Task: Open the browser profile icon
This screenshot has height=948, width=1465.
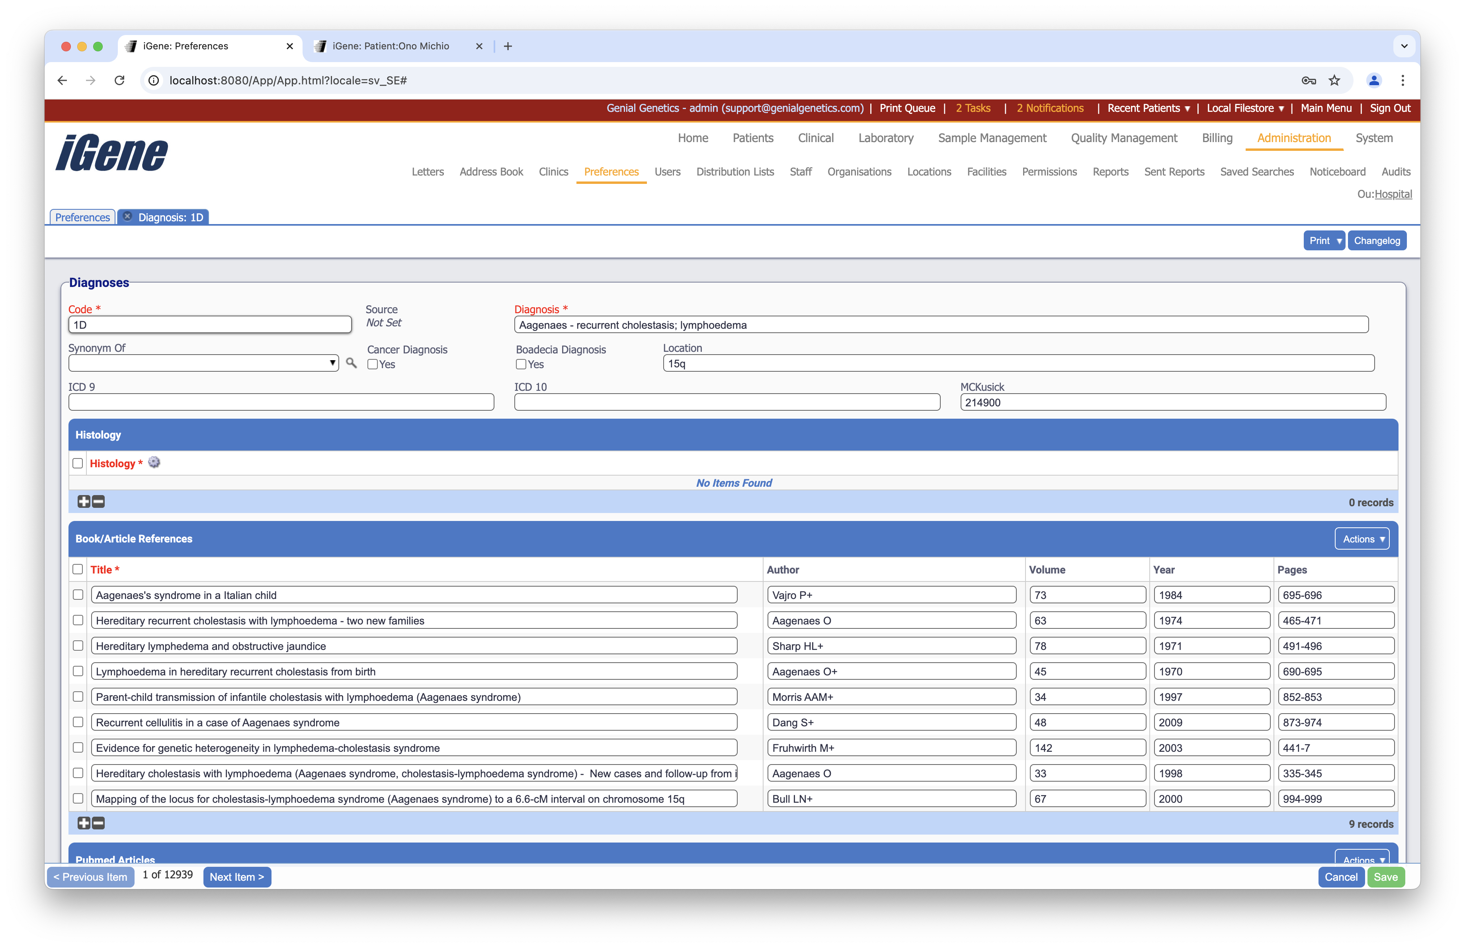Action: tap(1374, 80)
